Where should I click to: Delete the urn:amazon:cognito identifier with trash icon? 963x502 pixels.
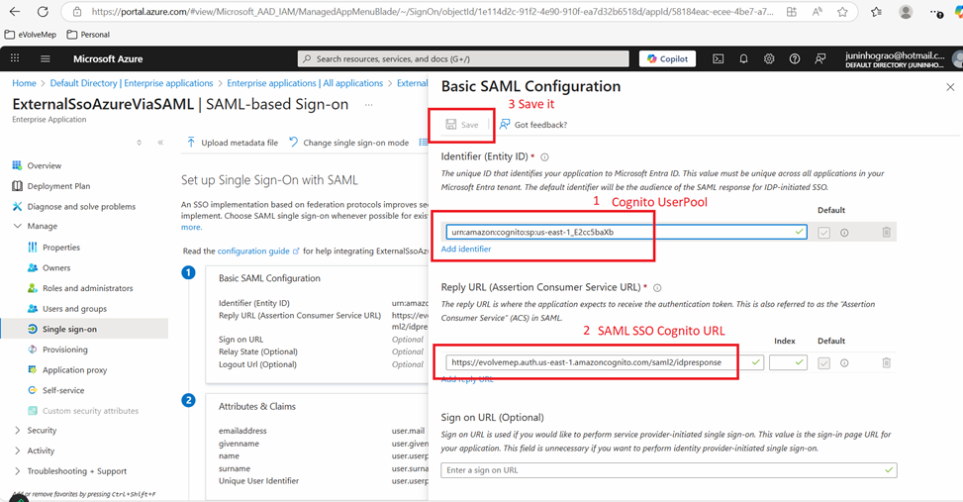click(886, 233)
